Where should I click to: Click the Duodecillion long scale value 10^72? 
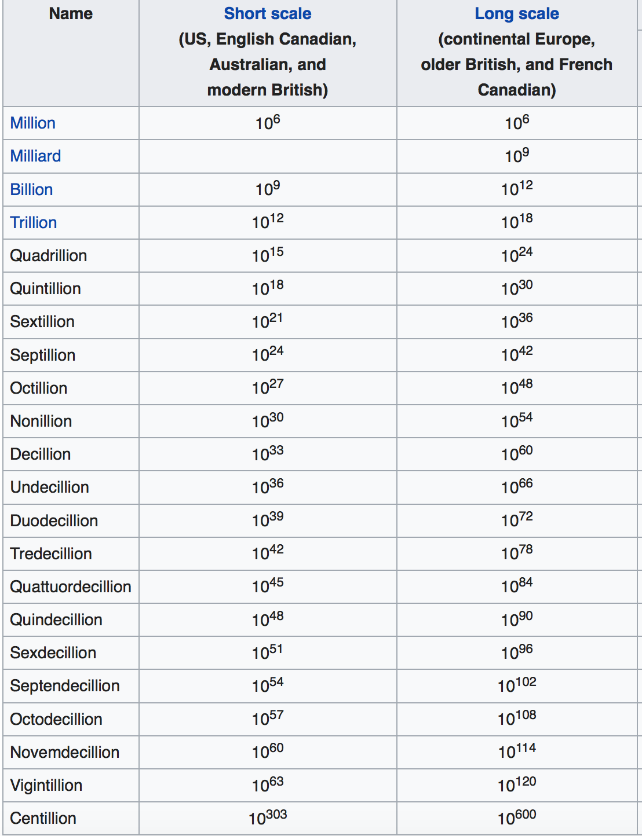[516, 519]
